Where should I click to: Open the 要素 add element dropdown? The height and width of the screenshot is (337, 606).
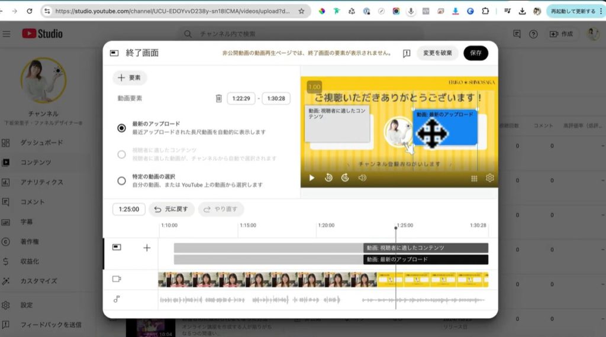click(x=130, y=77)
